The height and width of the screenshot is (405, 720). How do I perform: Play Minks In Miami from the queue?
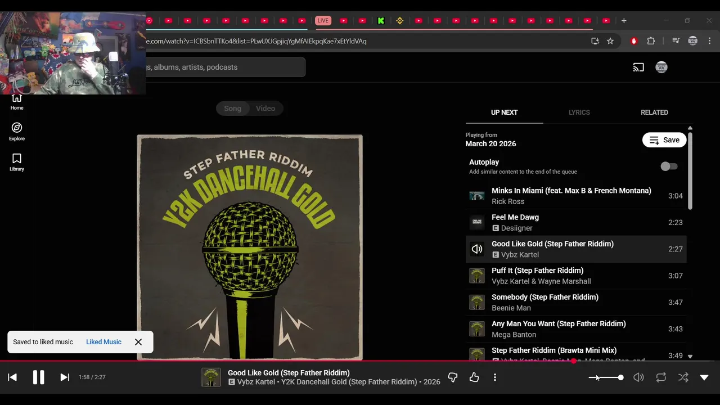pos(576,196)
